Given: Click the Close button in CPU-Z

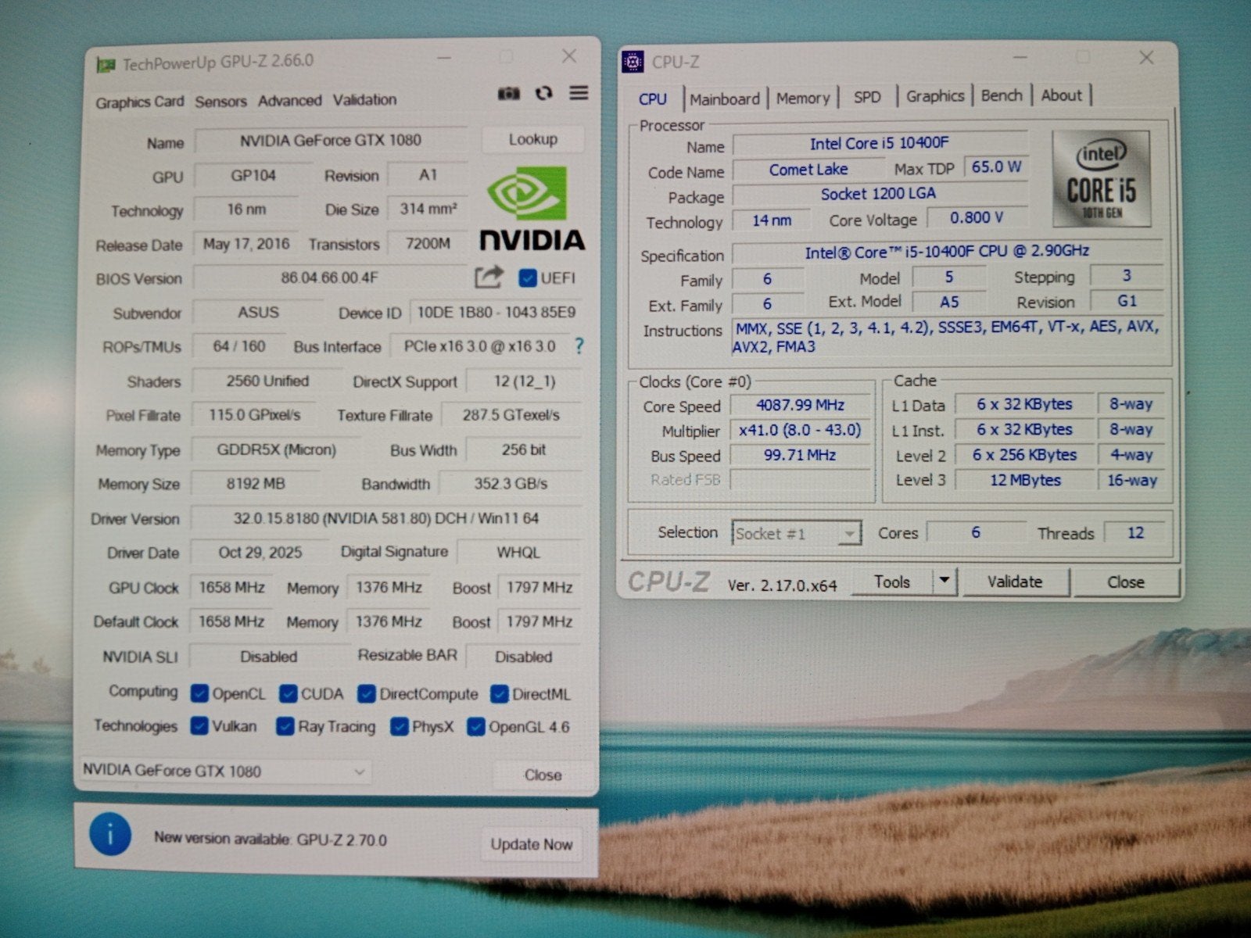Looking at the screenshot, I should point(1125,582).
